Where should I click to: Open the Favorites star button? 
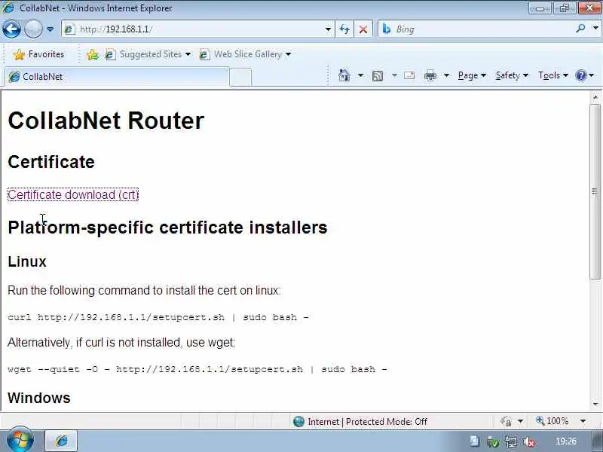(x=38, y=54)
